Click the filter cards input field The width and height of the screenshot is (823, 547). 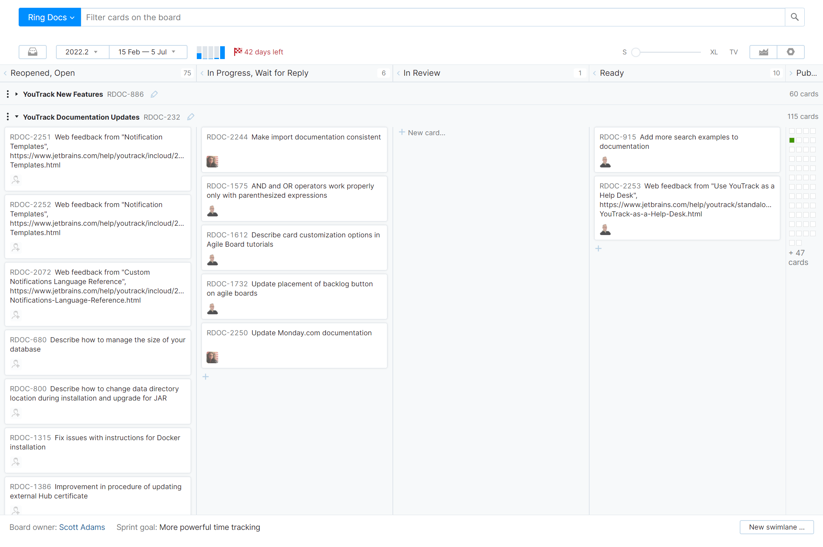point(432,17)
